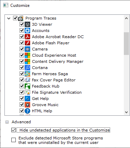Image resolution: width=130 pixels, height=148 pixels.
Task: Click the Groove Music icon
Action: tap(27, 105)
